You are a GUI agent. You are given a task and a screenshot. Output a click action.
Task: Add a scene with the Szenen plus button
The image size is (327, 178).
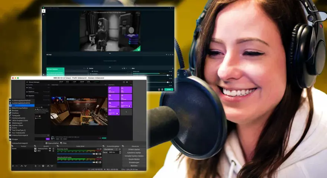pos(13,166)
